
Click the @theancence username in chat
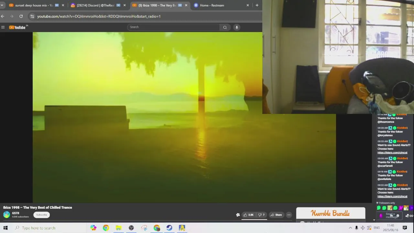386,122
